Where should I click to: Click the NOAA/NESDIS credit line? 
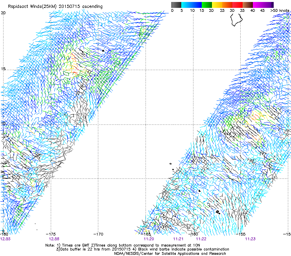tap(170, 254)
